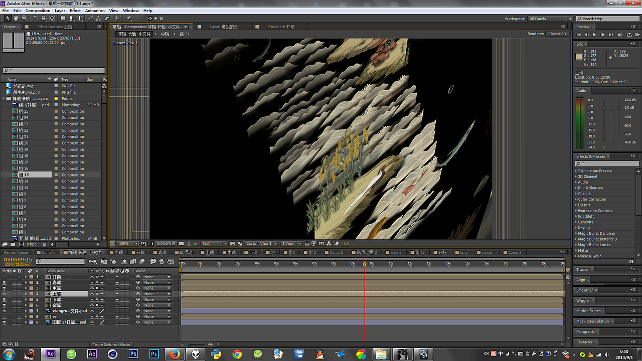This screenshot has height=361, width=642.
Task: Open the Workspace All Panels dropdown
Action: (550, 19)
